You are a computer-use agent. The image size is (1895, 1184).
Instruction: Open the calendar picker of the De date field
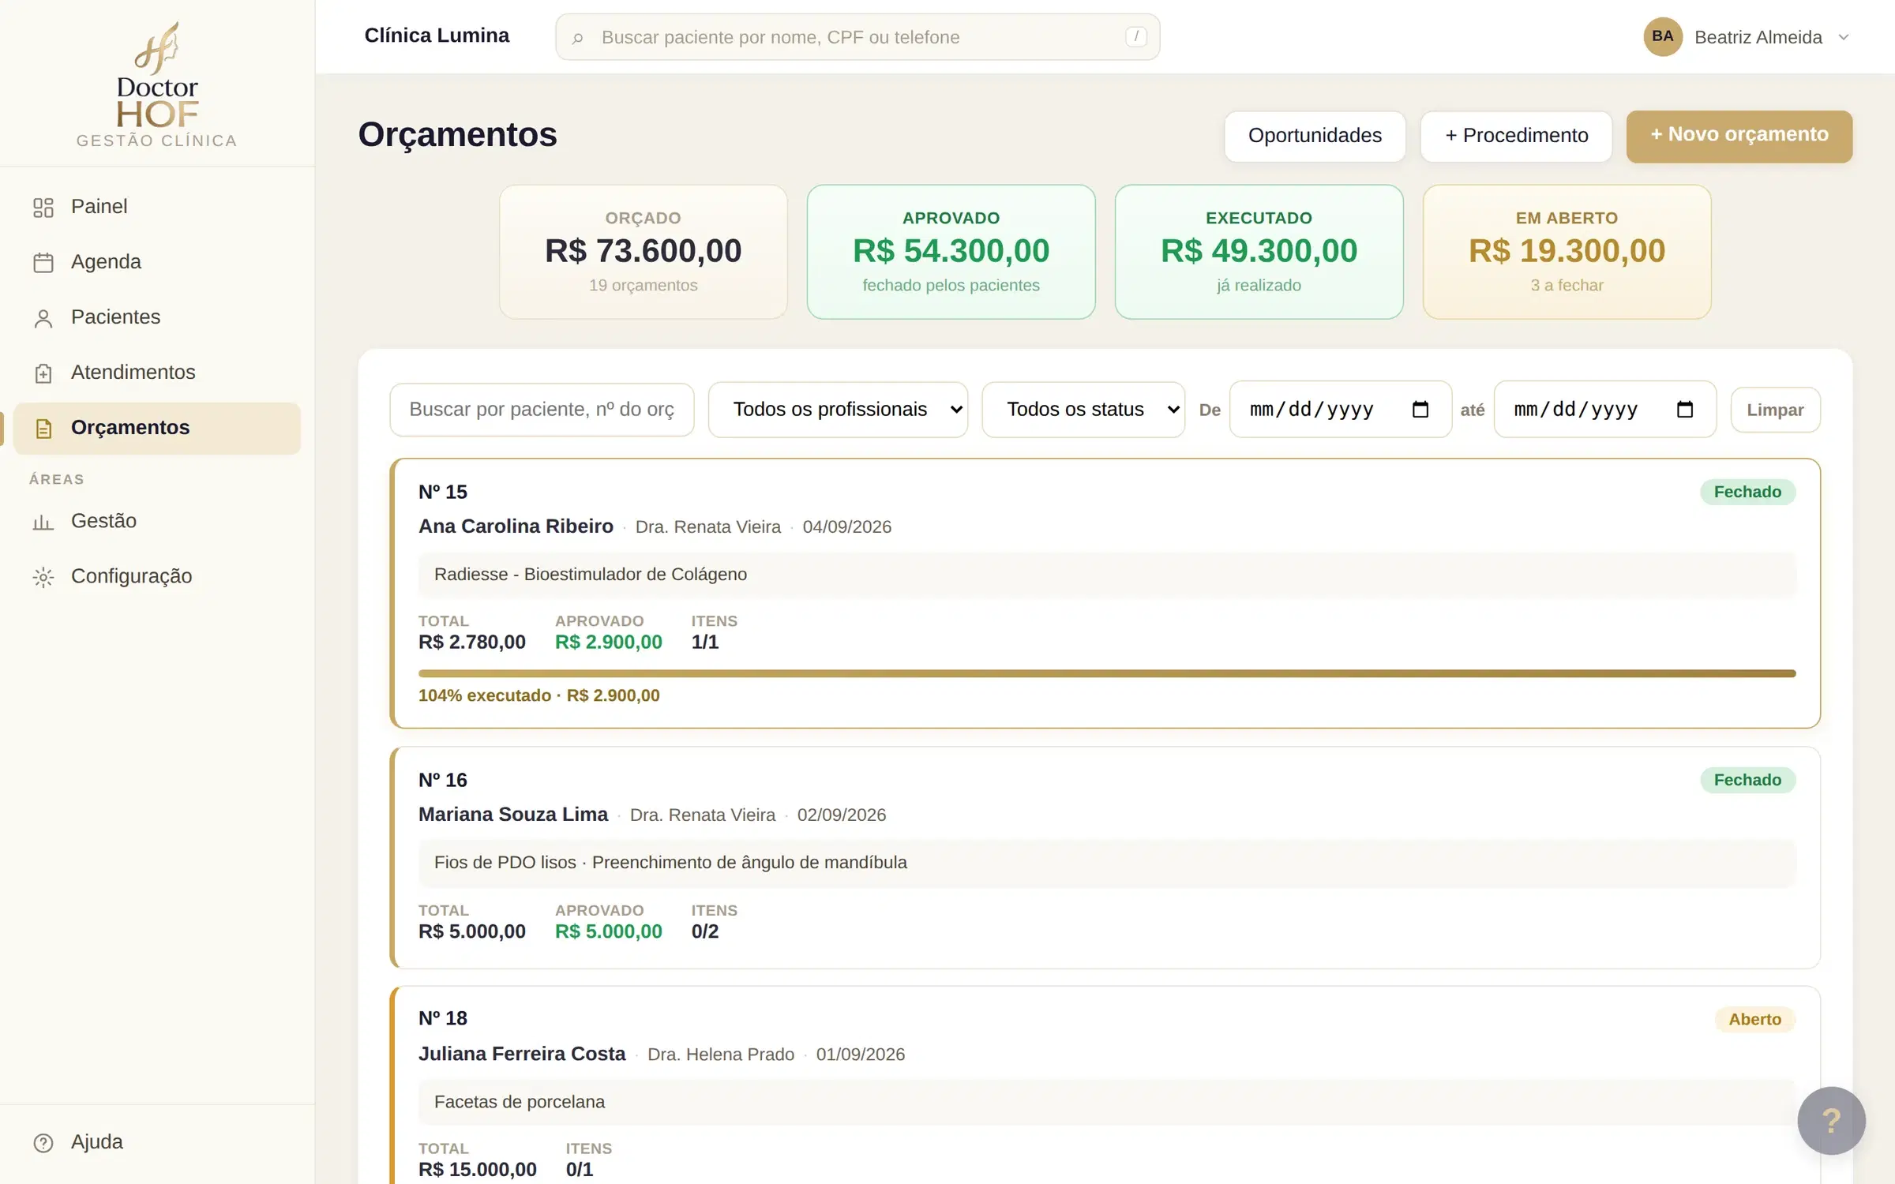tap(1420, 409)
